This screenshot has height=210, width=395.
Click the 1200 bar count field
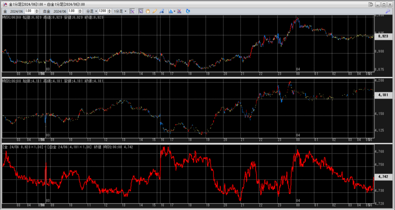click(103, 11)
